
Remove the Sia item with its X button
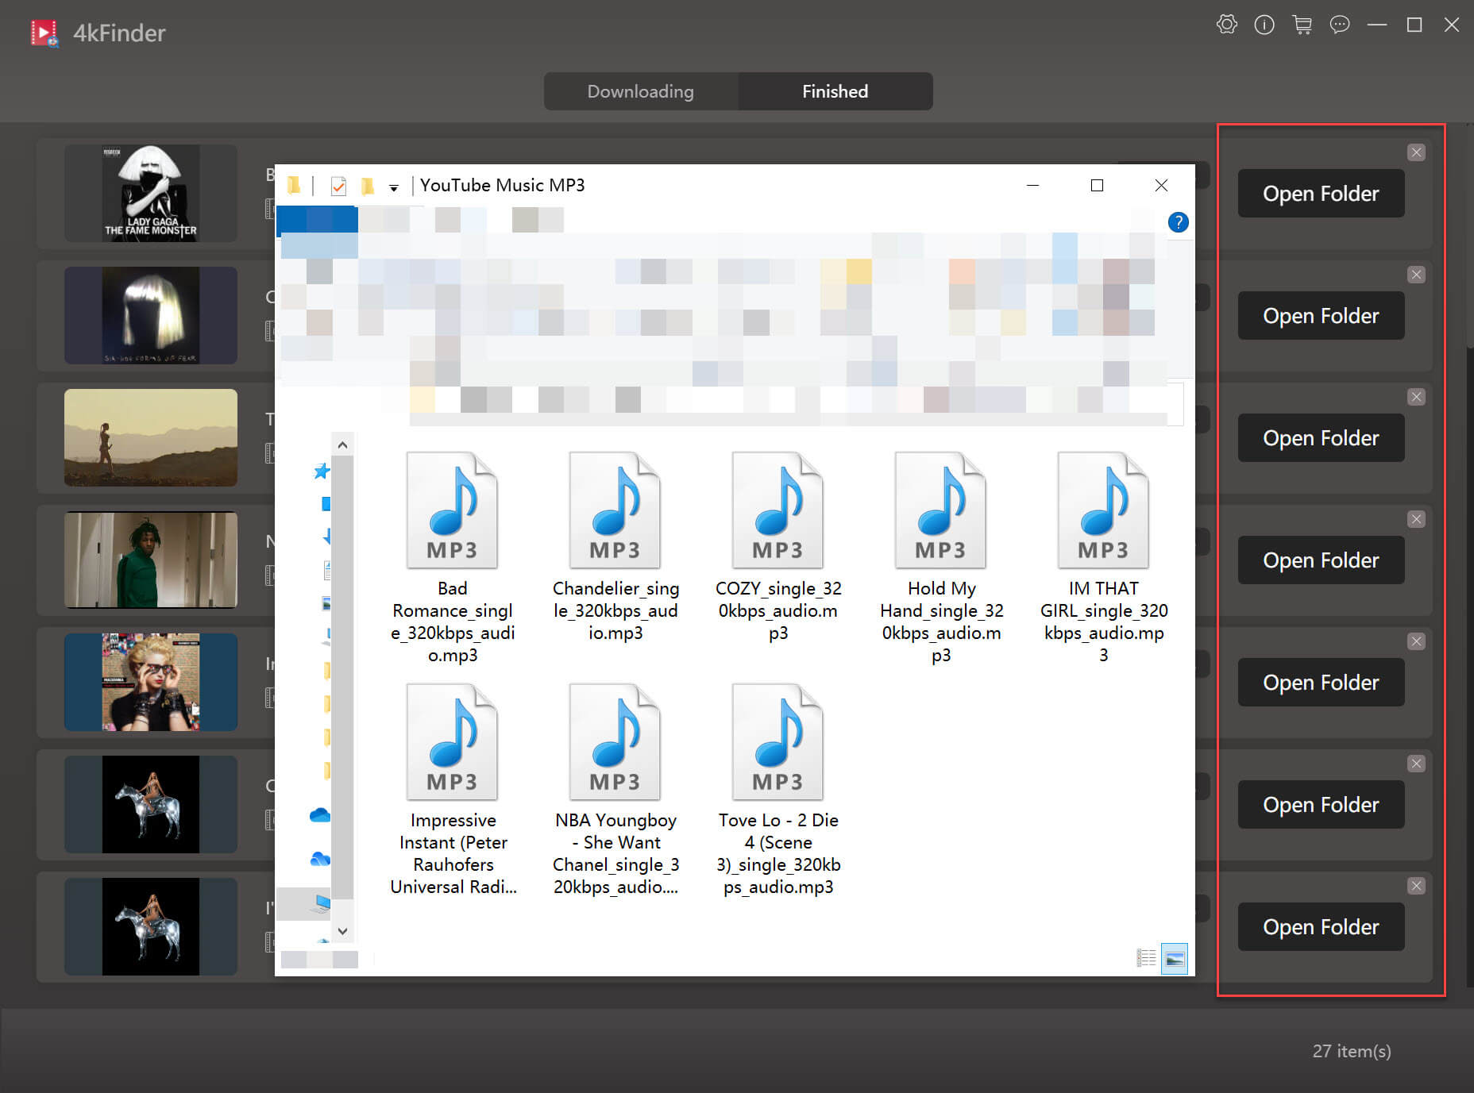[x=1416, y=275]
